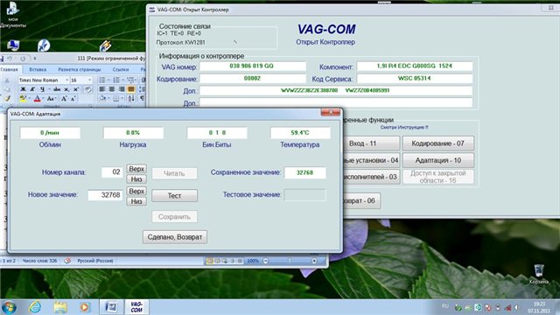The height and width of the screenshot is (315, 560).
Task: Click Доступ к закрытой области - 16 button
Action: [x=438, y=177]
